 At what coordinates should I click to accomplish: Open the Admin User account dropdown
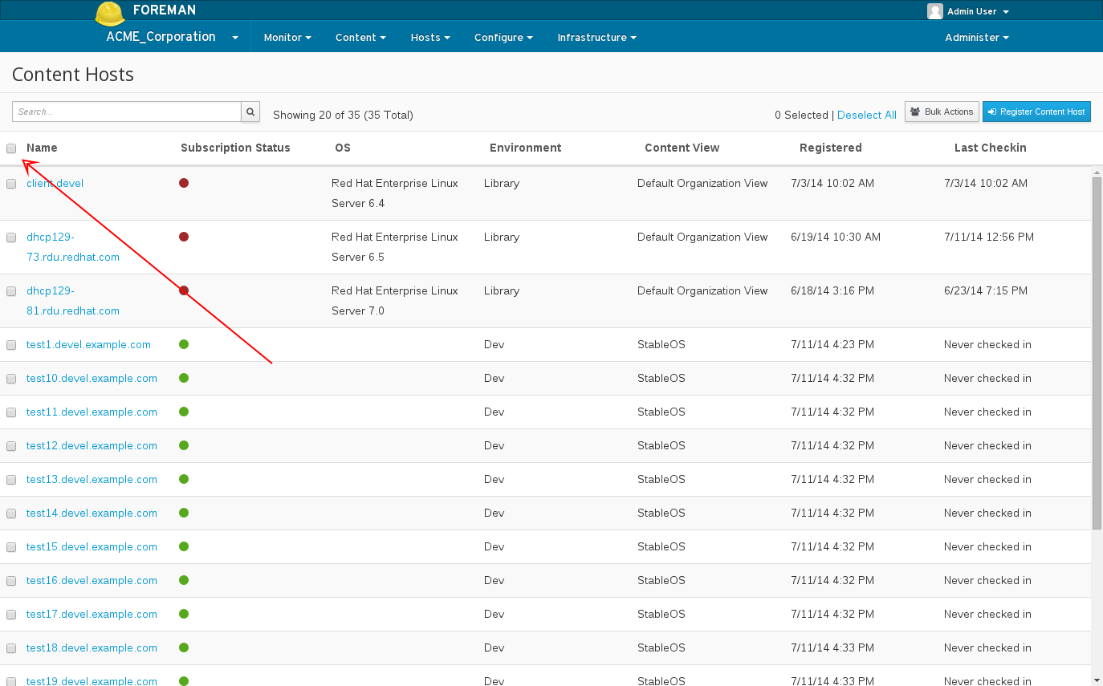point(978,11)
